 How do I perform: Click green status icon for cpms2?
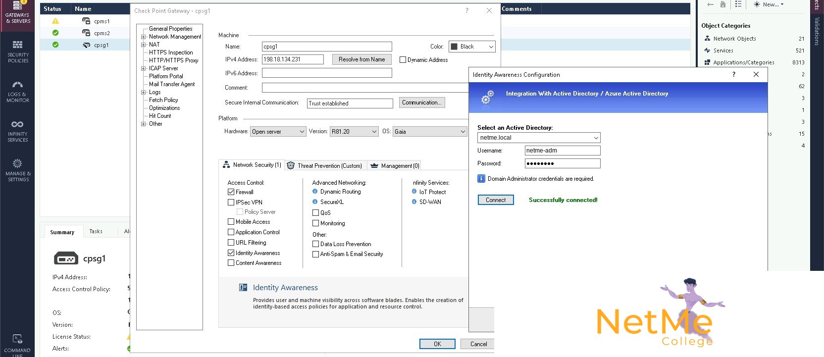pyautogui.click(x=55, y=33)
